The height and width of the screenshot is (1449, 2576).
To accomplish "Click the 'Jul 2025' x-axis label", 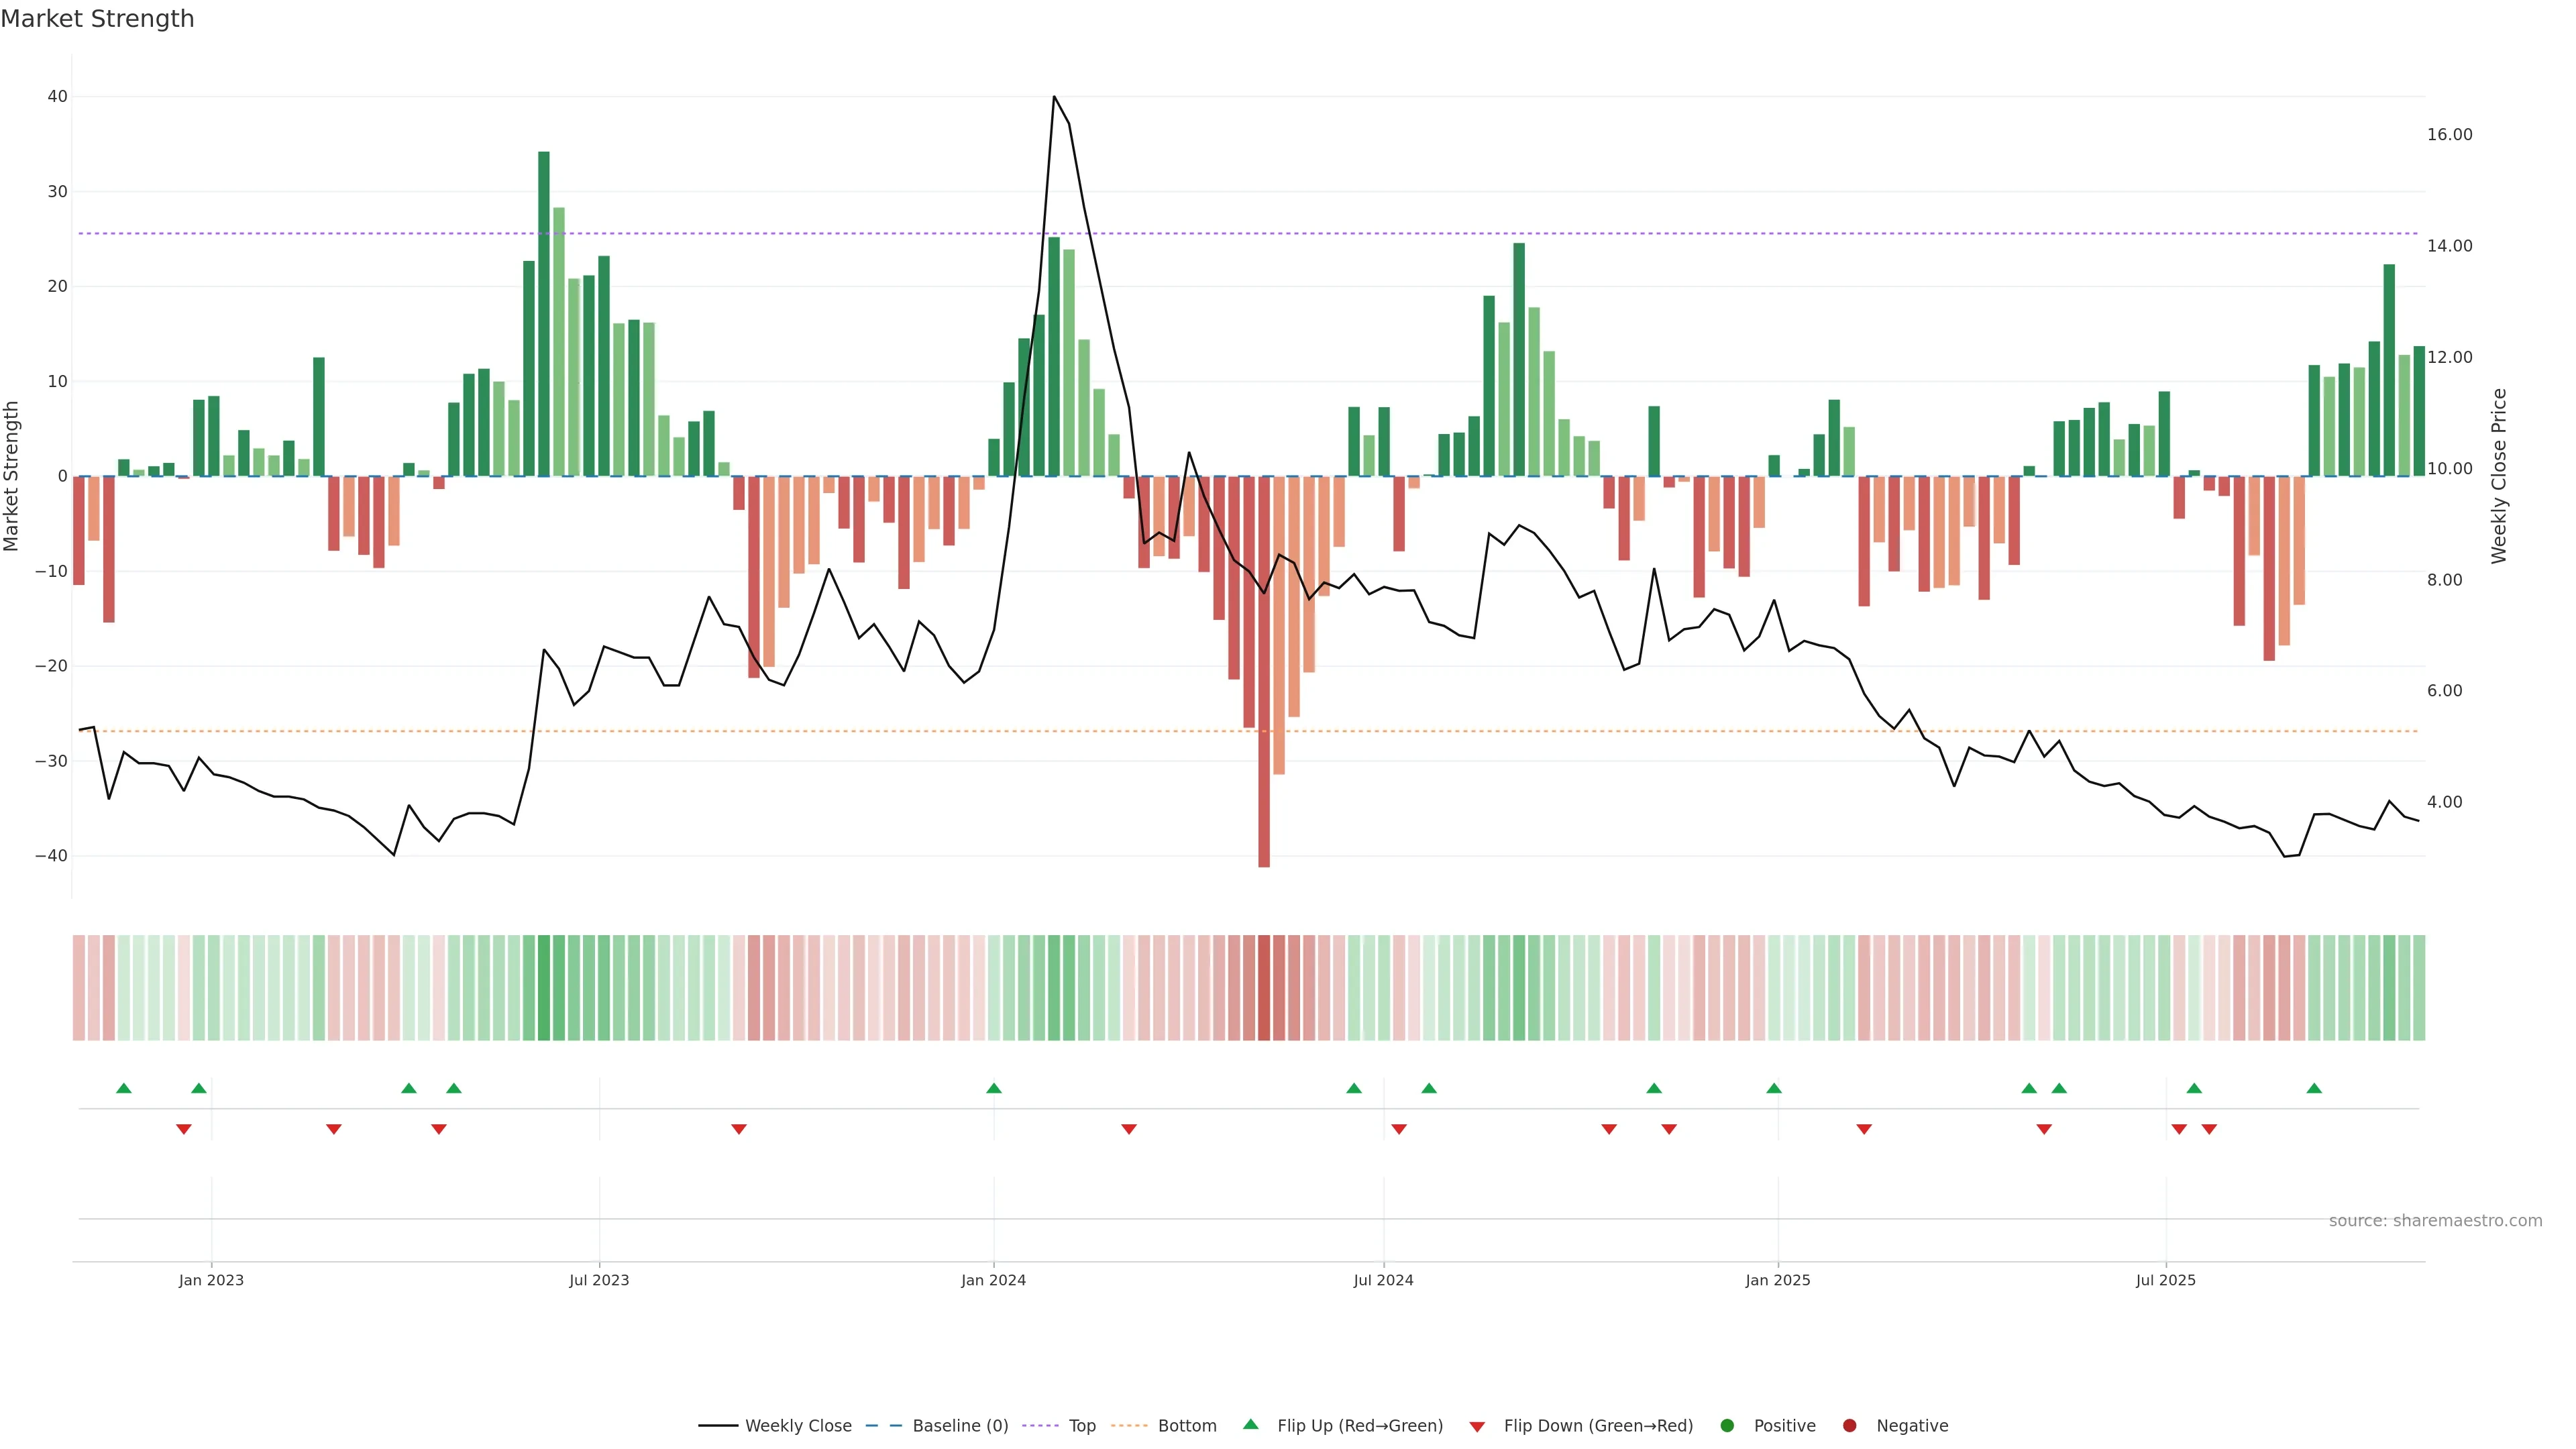I will (2165, 1280).
